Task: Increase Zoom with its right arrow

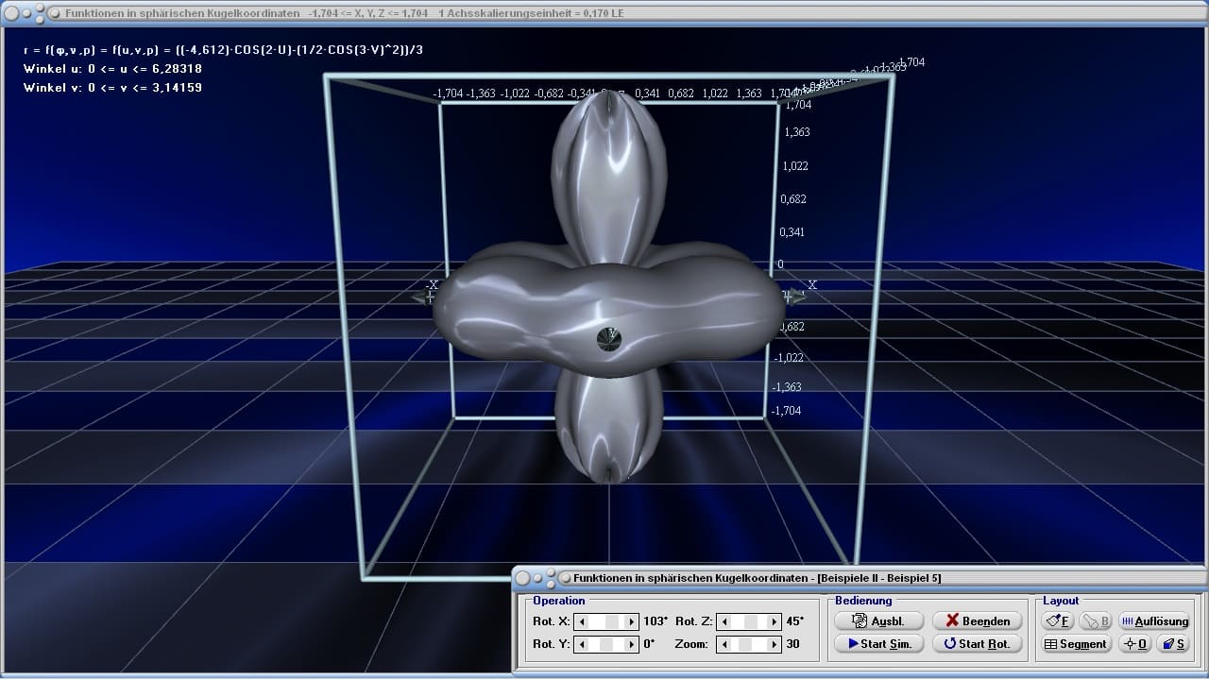Action: 775,644
